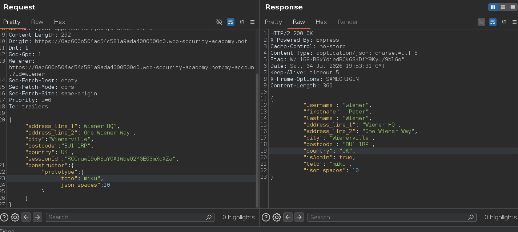Click "username": "wiener" in response
Image resolution: width=518 pixels, height=232 pixels.
[x=337, y=105]
